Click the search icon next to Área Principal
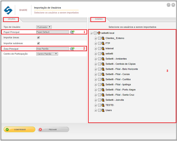Viewport: 177px width, 141px height. 72,49
